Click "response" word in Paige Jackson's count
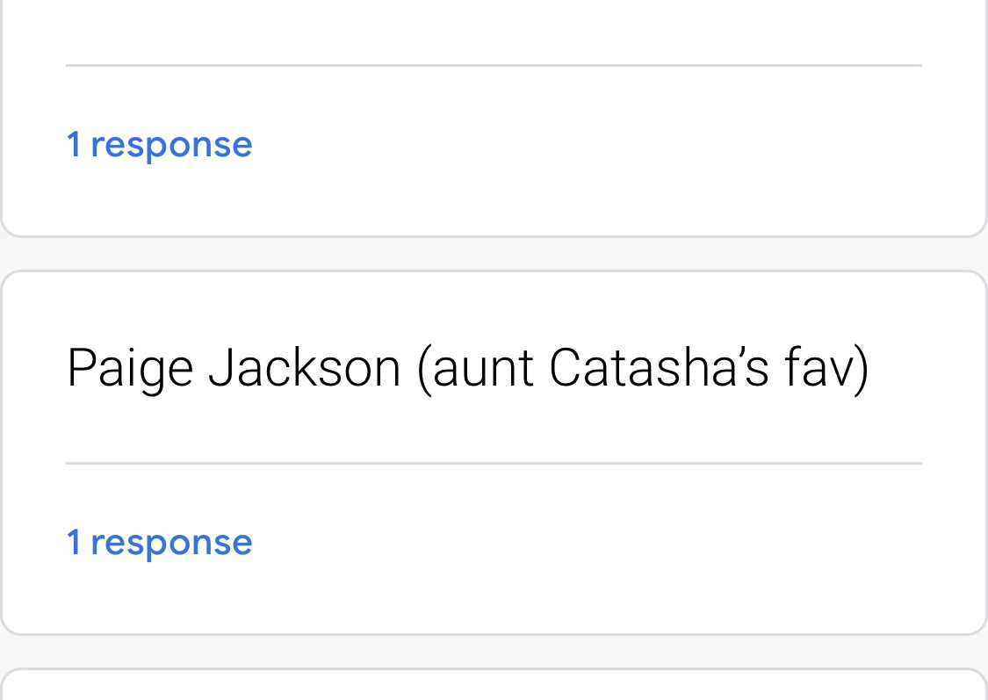The width and height of the screenshot is (988, 700). point(172,542)
